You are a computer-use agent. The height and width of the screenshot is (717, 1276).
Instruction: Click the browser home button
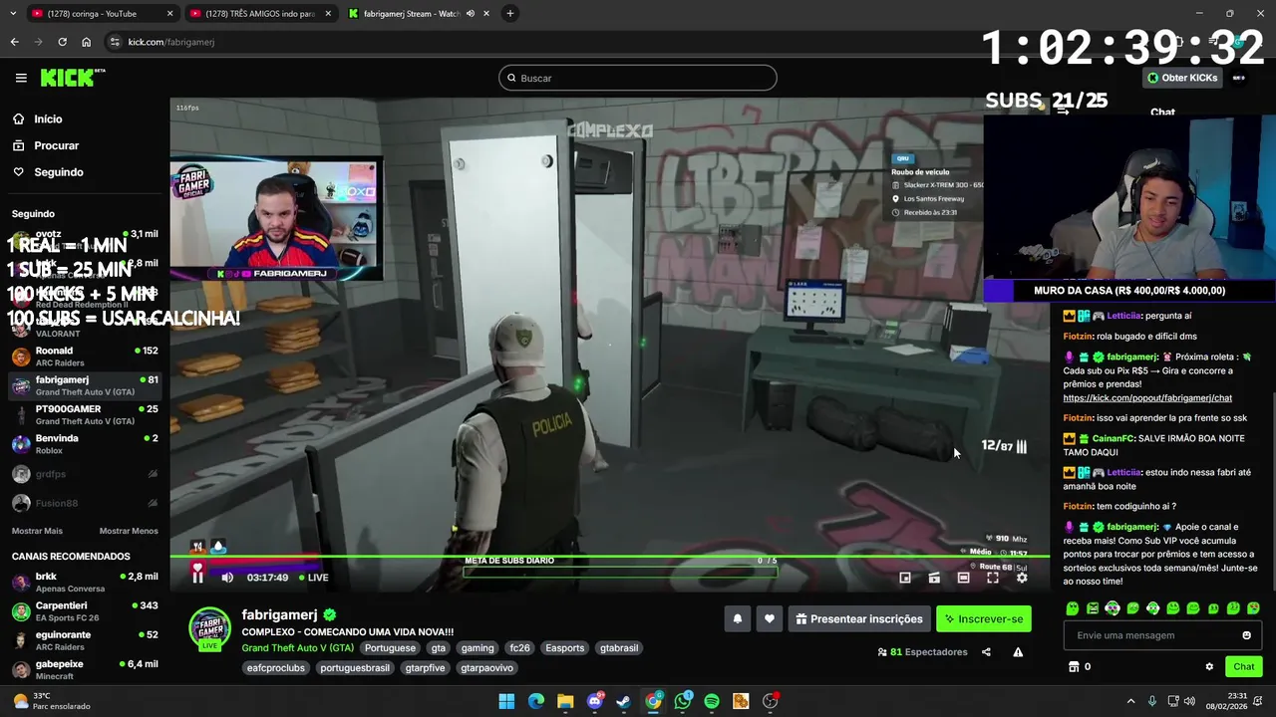click(86, 42)
